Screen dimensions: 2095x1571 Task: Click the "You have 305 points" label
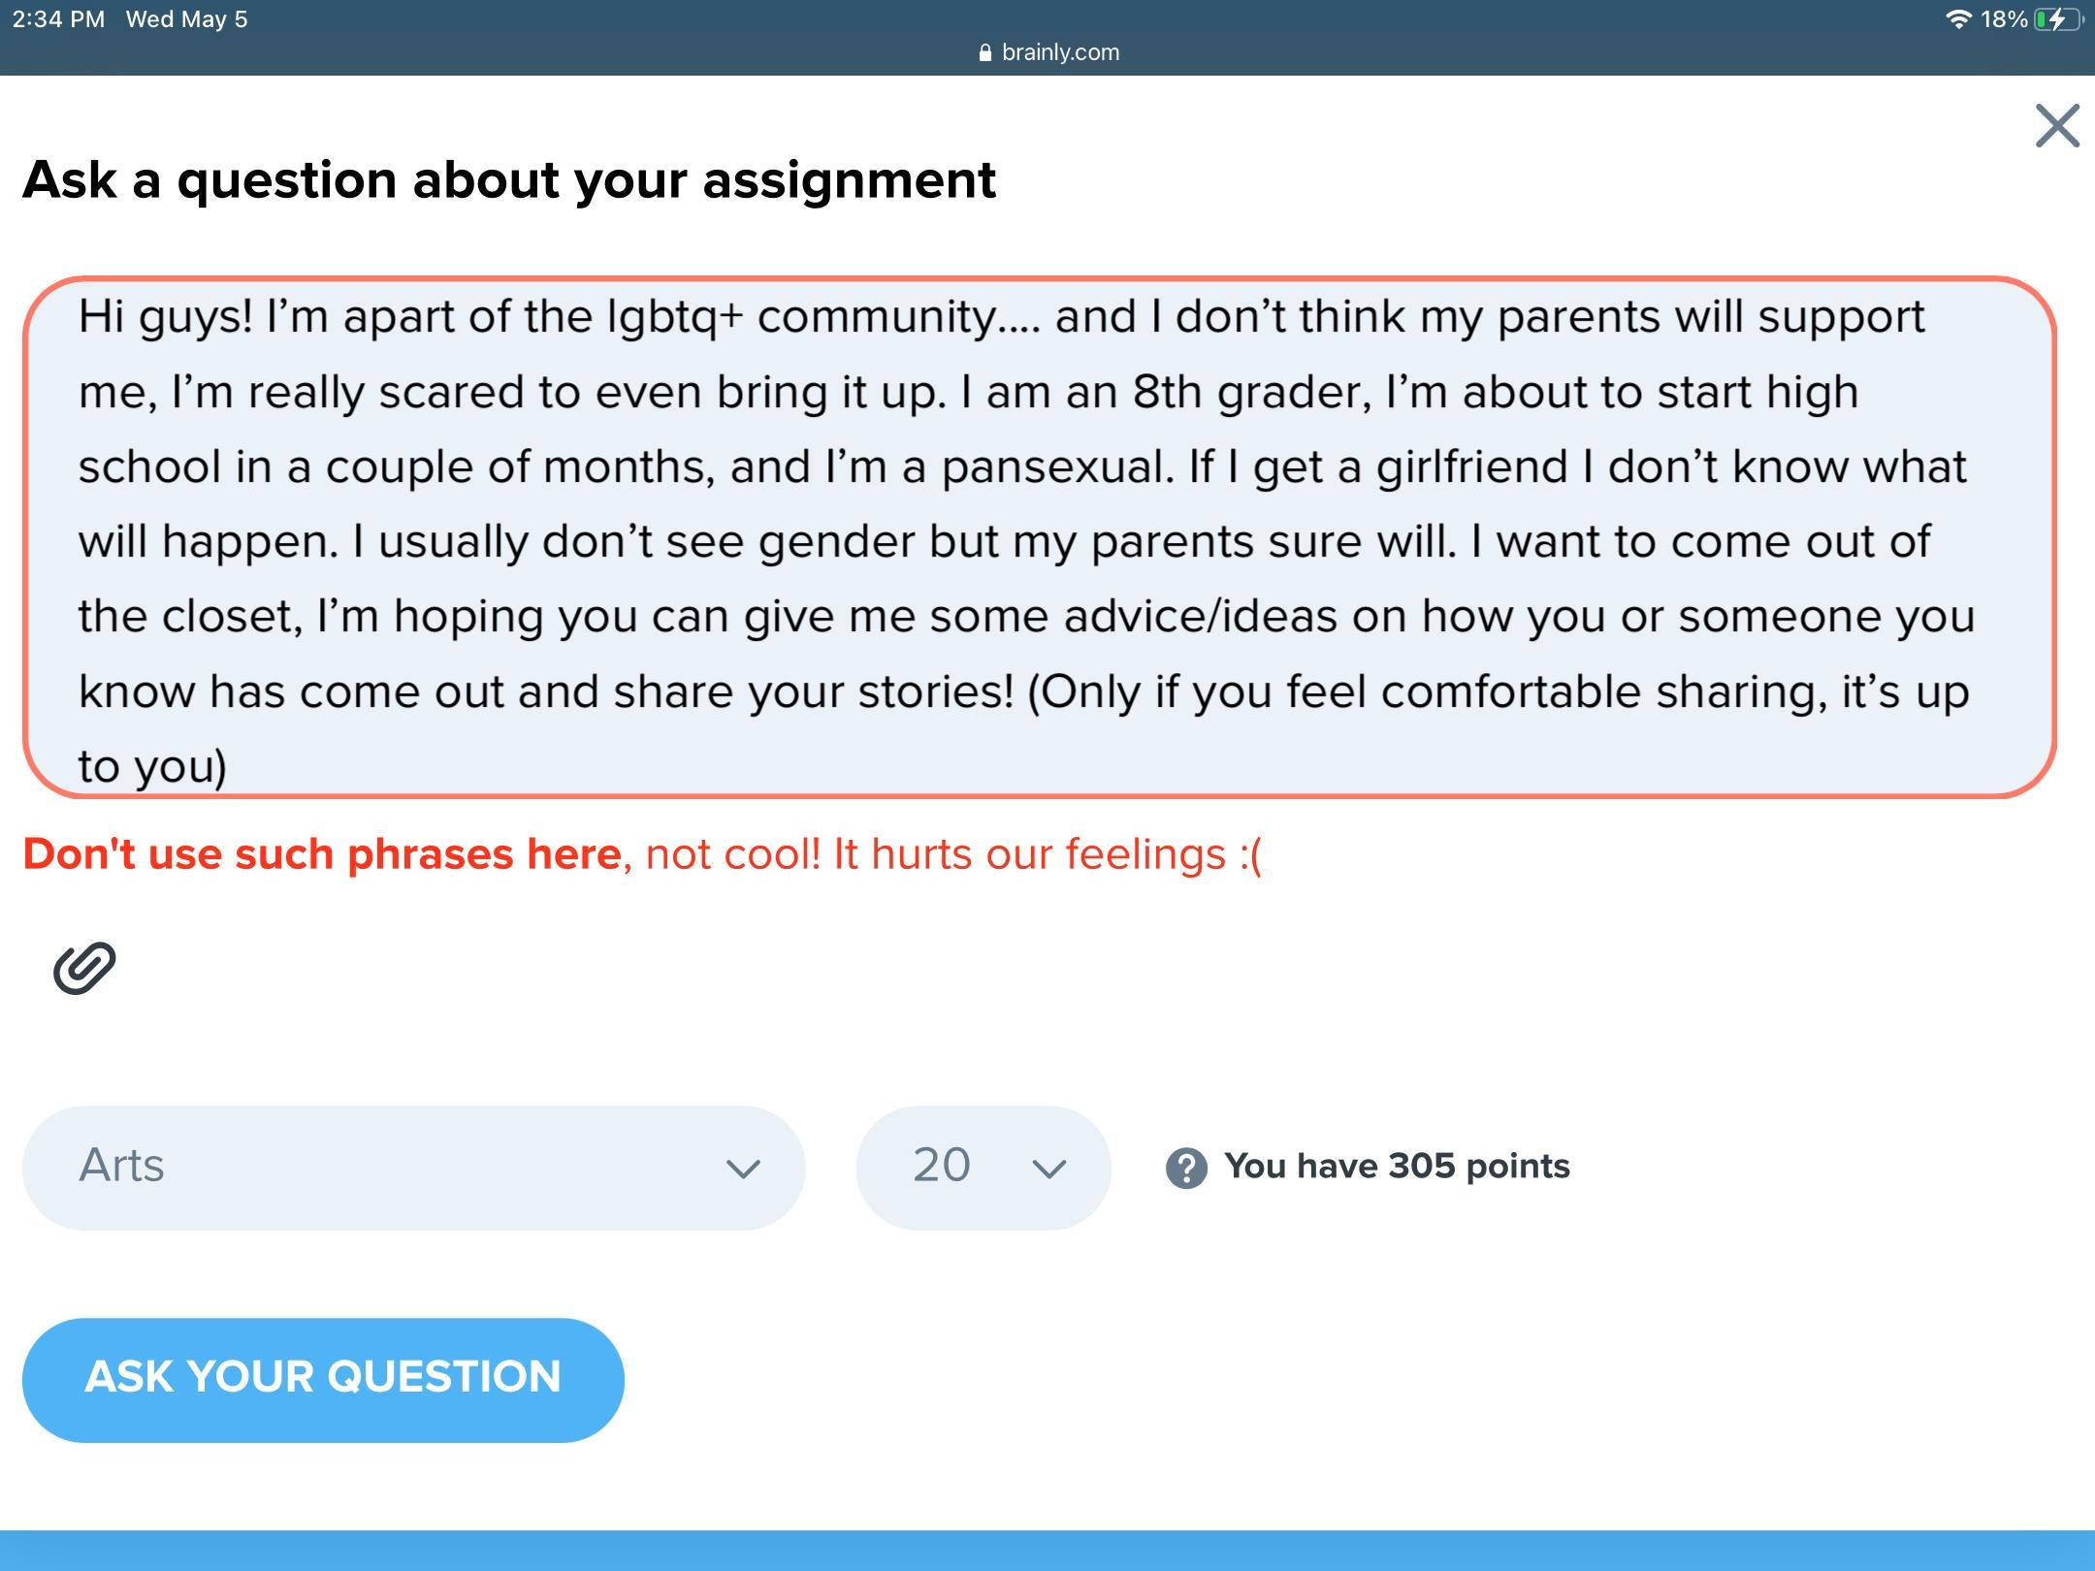click(1397, 1167)
